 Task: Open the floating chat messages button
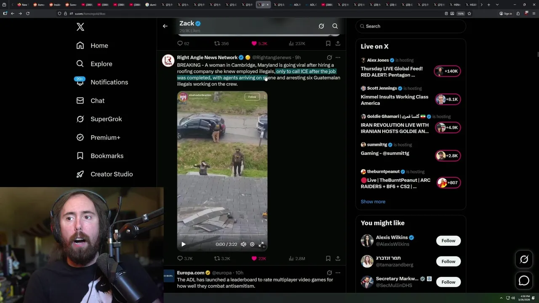pos(524,280)
